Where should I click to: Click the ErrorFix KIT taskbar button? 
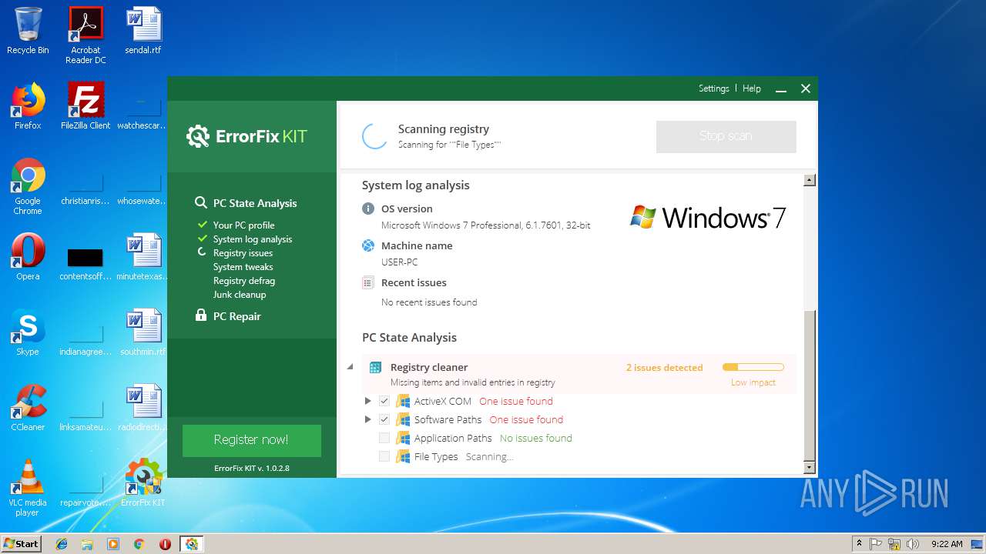click(x=191, y=544)
